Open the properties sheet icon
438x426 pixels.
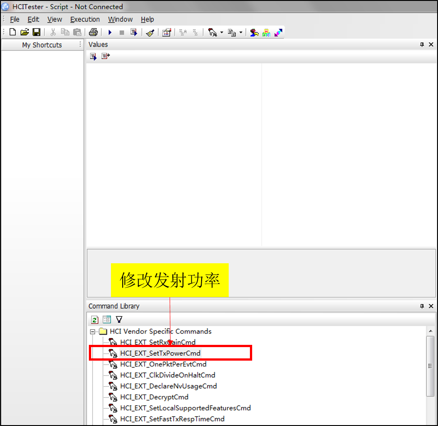click(x=166, y=32)
